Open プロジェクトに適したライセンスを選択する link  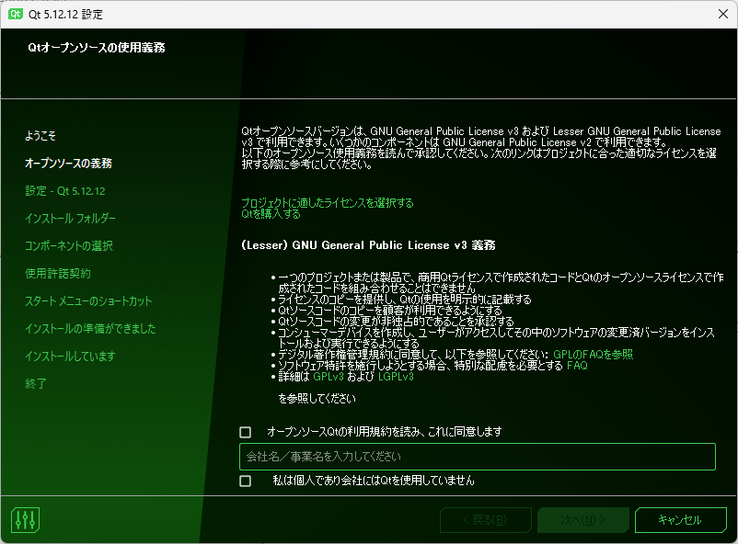(x=328, y=203)
